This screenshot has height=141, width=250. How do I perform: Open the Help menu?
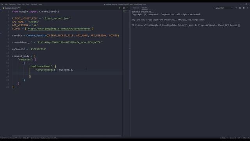(40, 4)
